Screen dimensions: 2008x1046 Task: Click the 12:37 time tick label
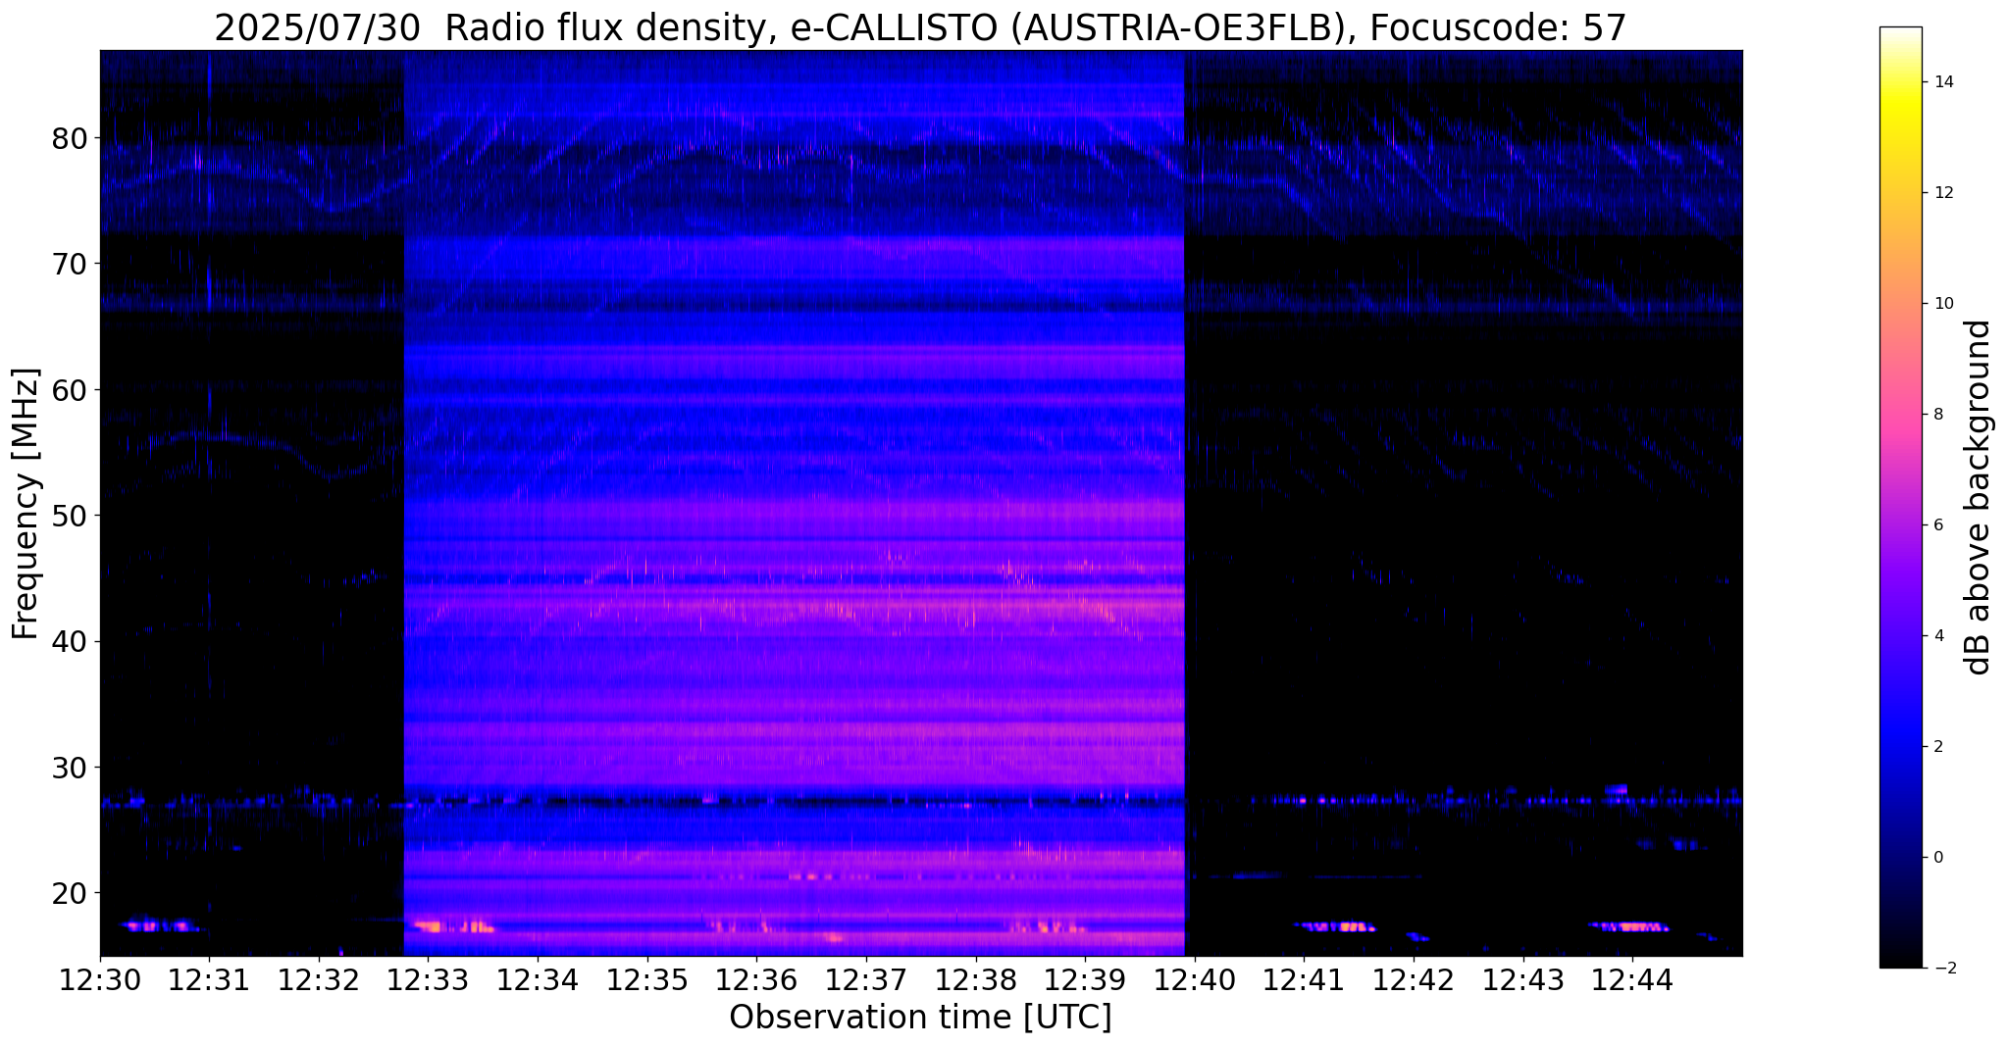pos(866,979)
